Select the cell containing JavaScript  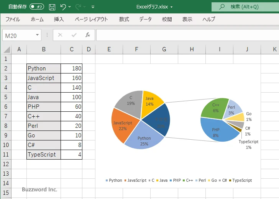pyautogui.click(x=44, y=78)
